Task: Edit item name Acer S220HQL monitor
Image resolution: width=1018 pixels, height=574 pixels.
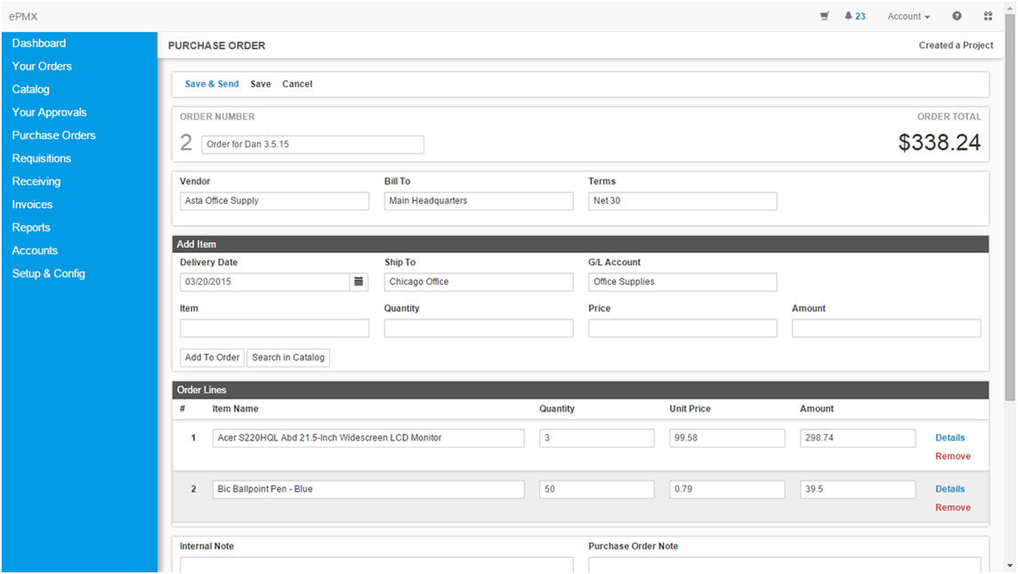Action: point(368,439)
